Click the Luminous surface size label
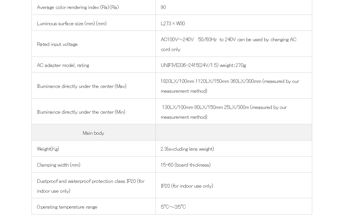The height and width of the screenshot is (217, 349). click(x=72, y=24)
